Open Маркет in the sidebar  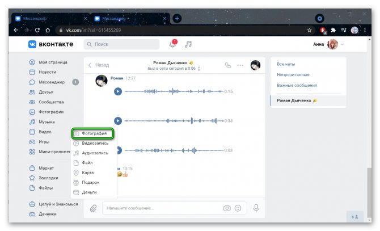(41, 168)
